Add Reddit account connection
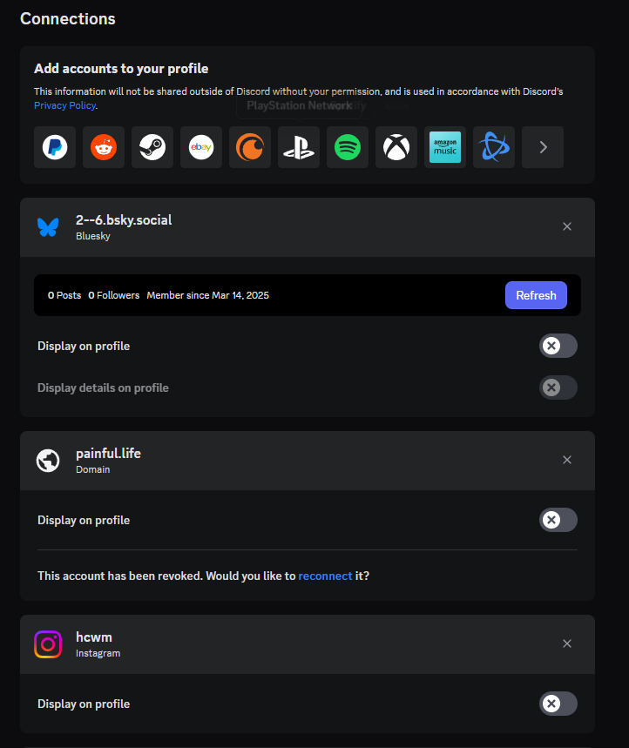 tap(104, 147)
